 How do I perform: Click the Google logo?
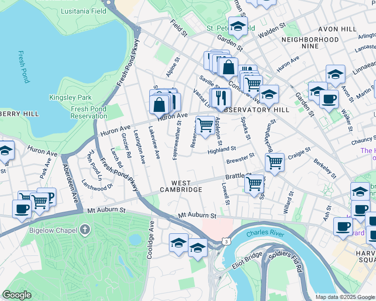coord(17,295)
